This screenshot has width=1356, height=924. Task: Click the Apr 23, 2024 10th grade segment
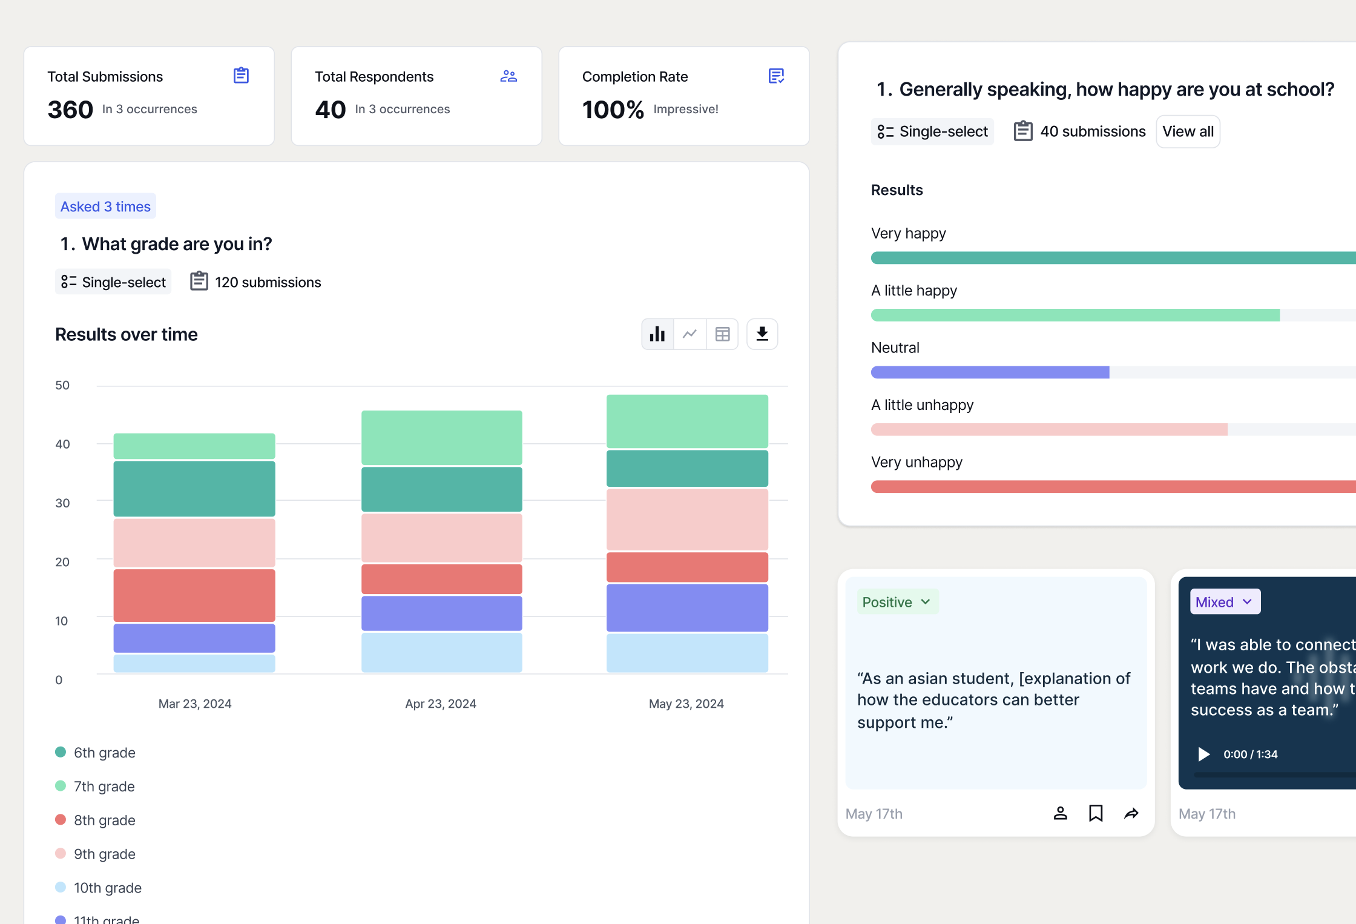pyautogui.click(x=442, y=652)
